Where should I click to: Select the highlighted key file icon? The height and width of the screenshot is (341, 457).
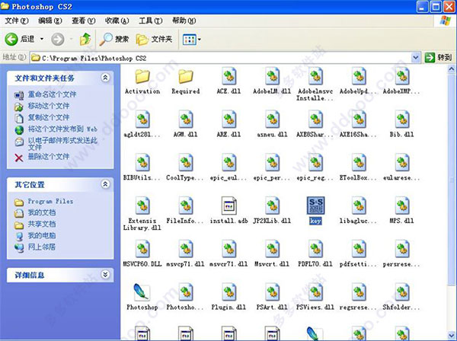click(x=315, y=206)
